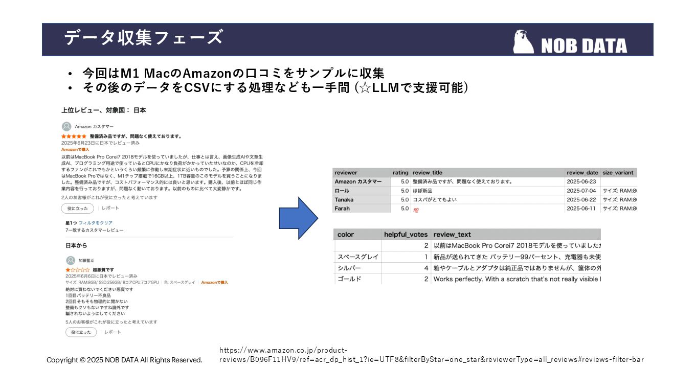696x391 pixels.
Task: Click the five-star rating of the top review
Action: pyautogui.click(x=74, y=136)
